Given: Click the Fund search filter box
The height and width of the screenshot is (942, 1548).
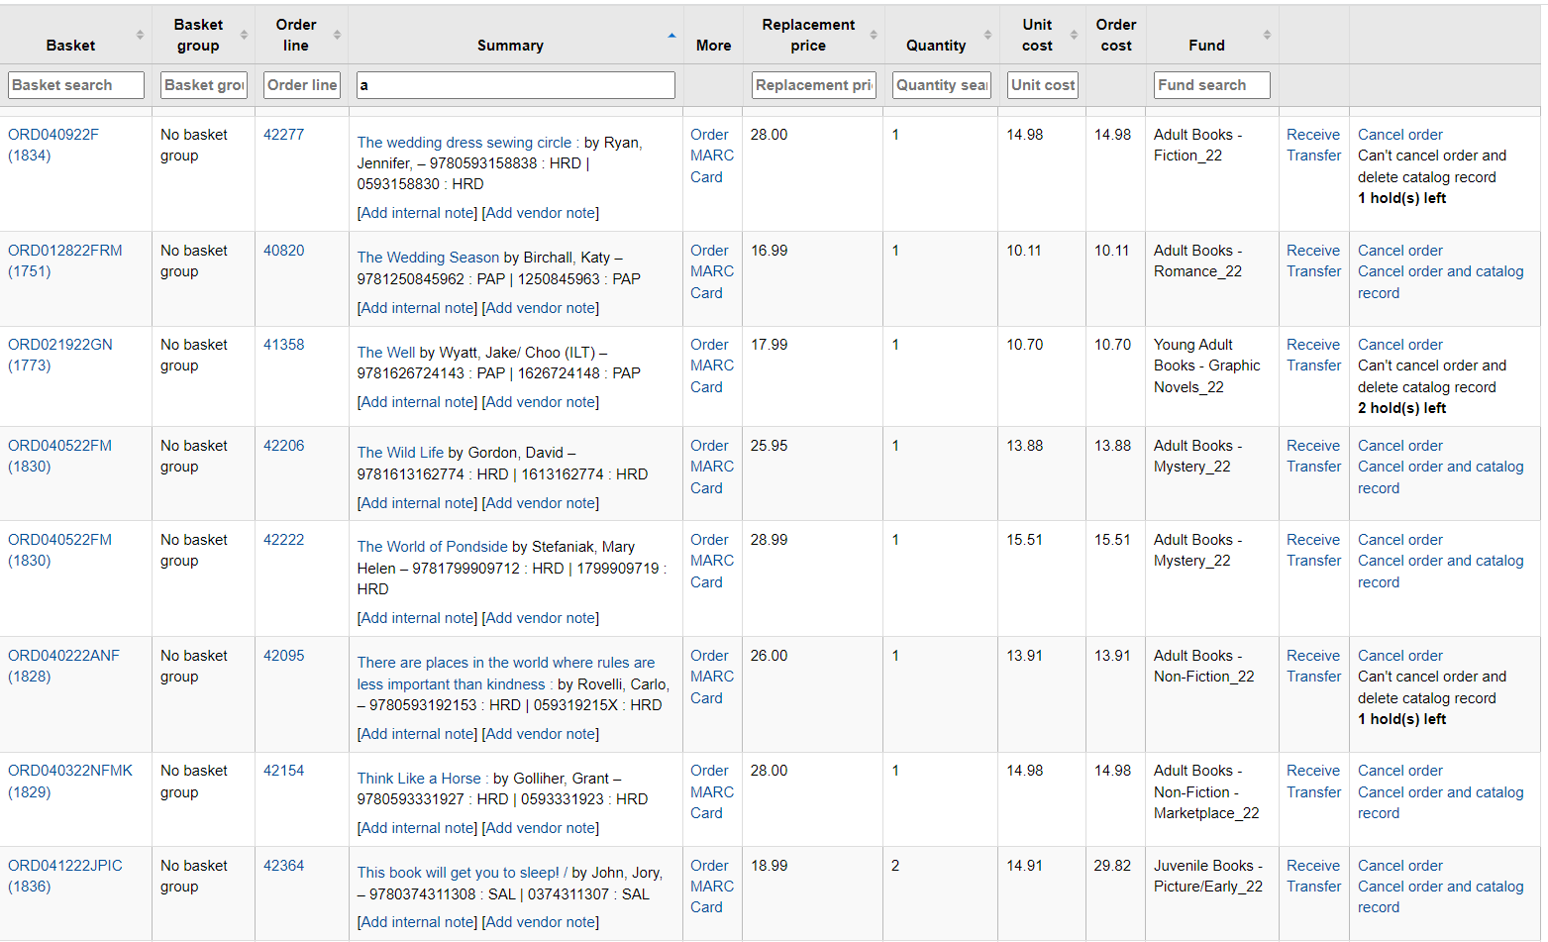Looking at the screenshot, I should [1211, 85].
